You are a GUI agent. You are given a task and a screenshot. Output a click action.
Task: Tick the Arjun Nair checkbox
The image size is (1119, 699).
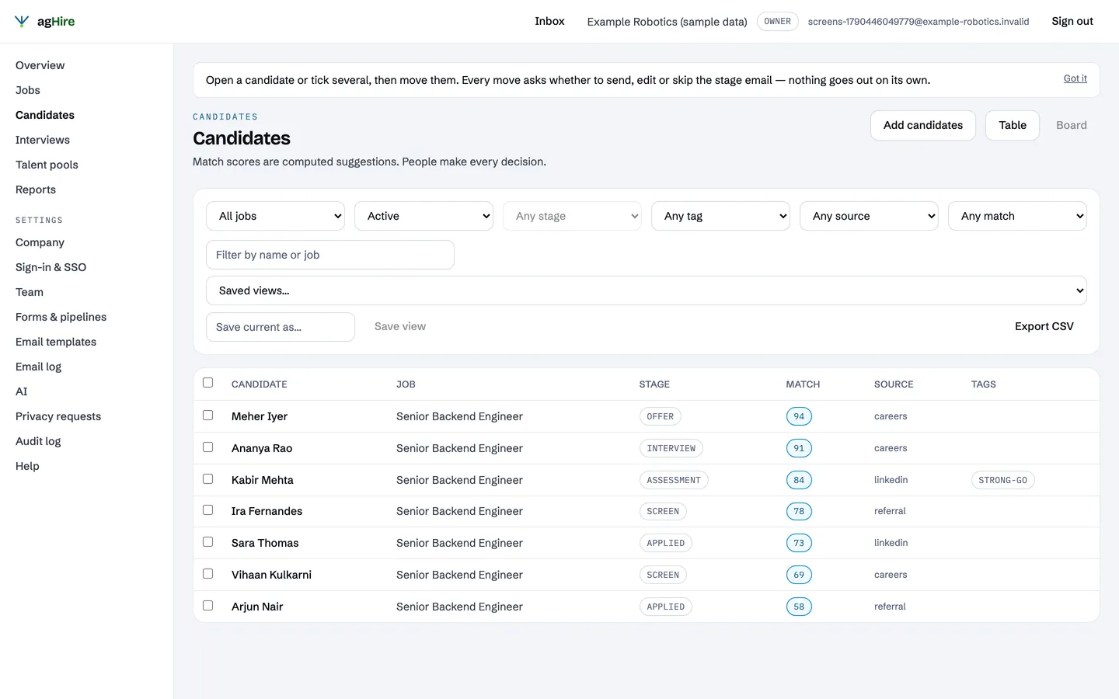click(207, 606)
